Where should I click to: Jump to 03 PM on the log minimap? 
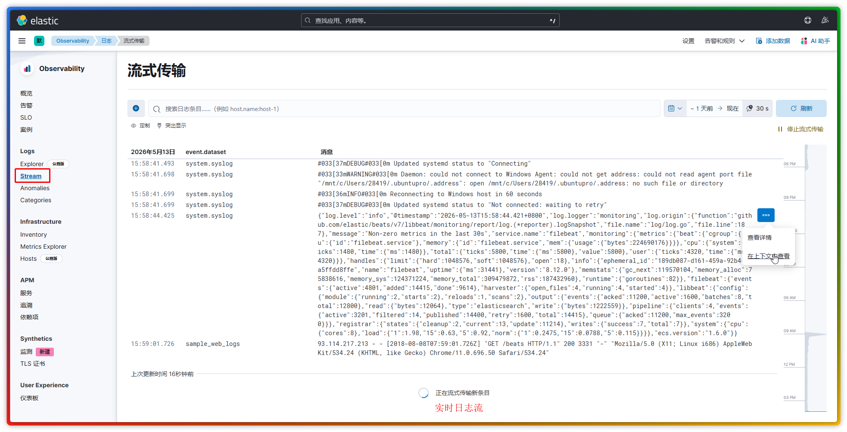point(789,398)
